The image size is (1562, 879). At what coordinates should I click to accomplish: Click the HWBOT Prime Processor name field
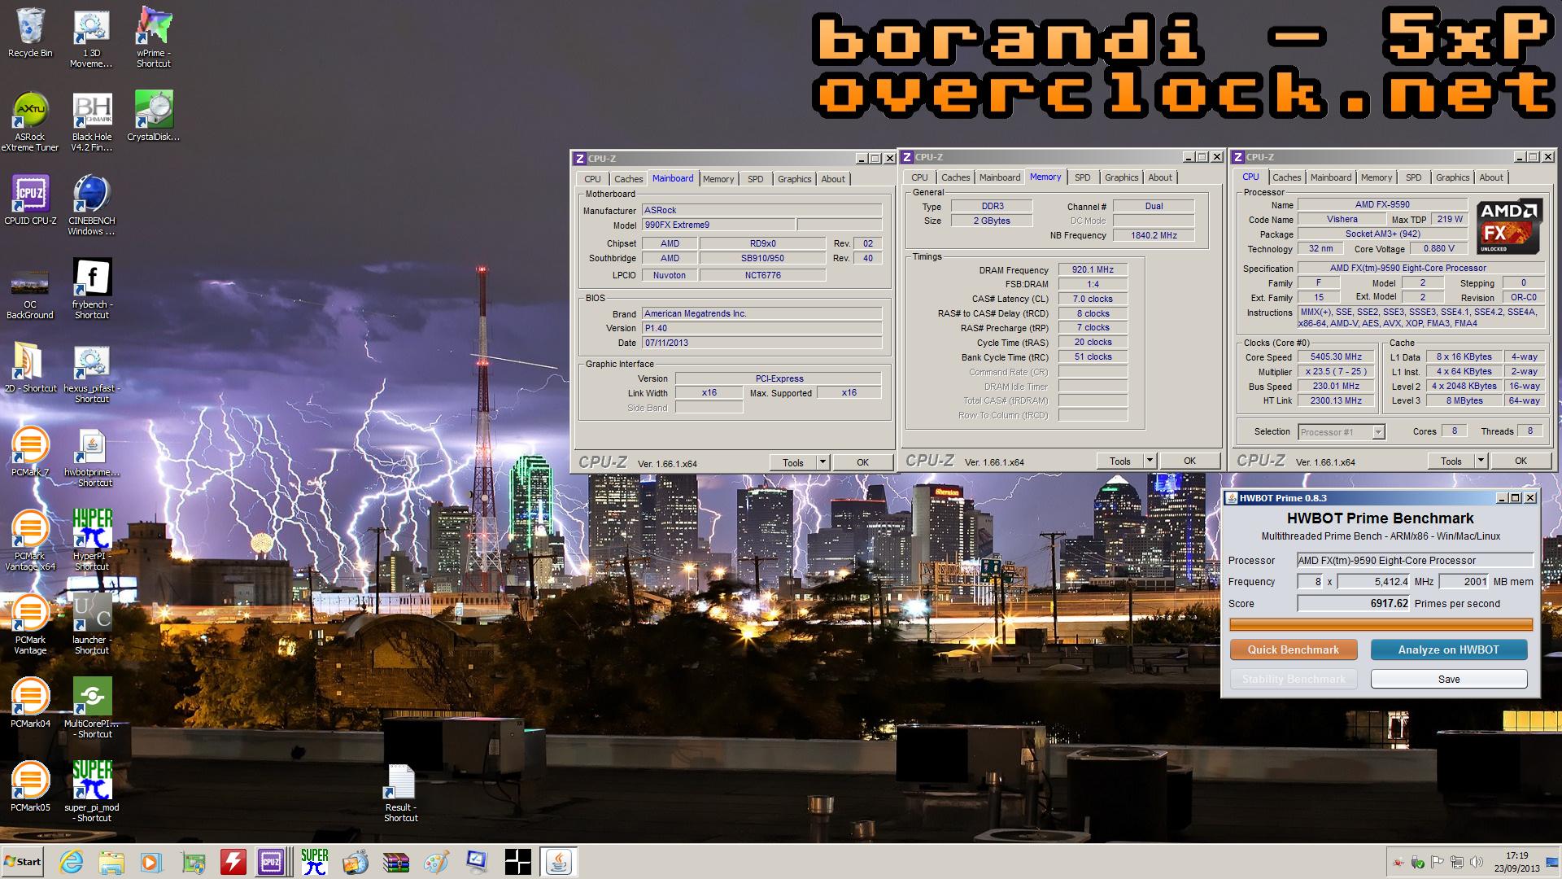click(x=1415, y=560)
